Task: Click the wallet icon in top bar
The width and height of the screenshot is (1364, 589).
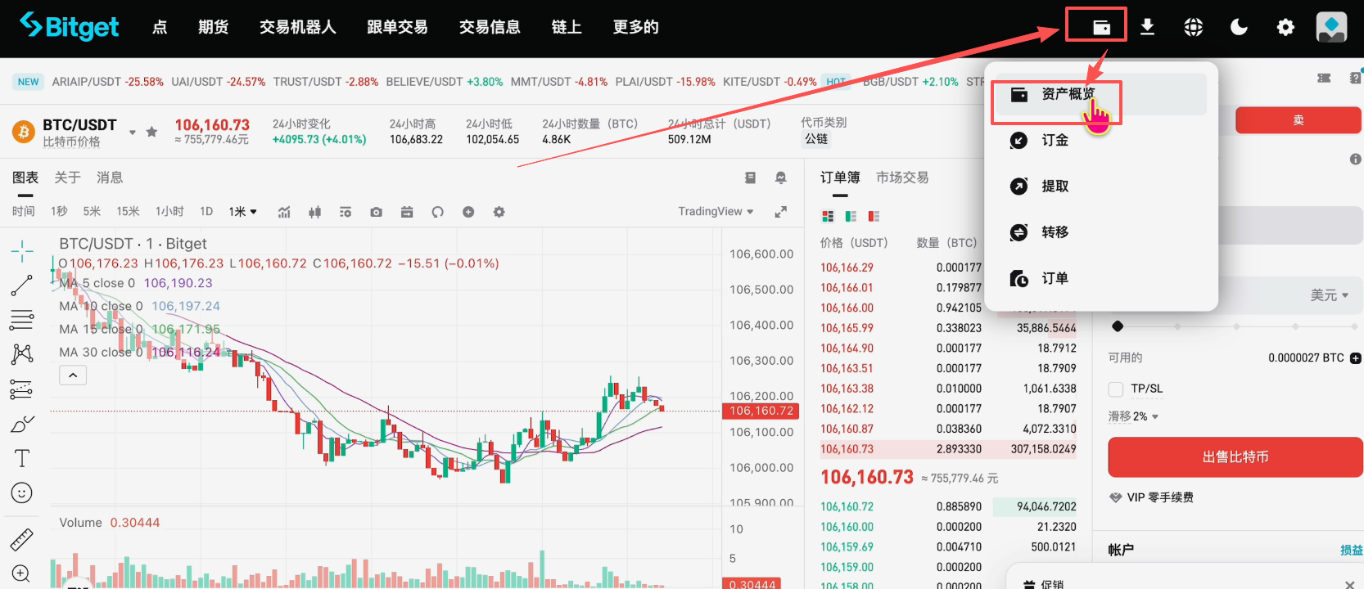Action: tap(1101, 27)
